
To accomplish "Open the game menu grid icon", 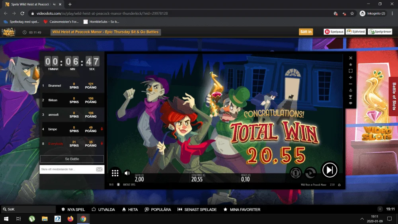I will click(x=115, y=173).
